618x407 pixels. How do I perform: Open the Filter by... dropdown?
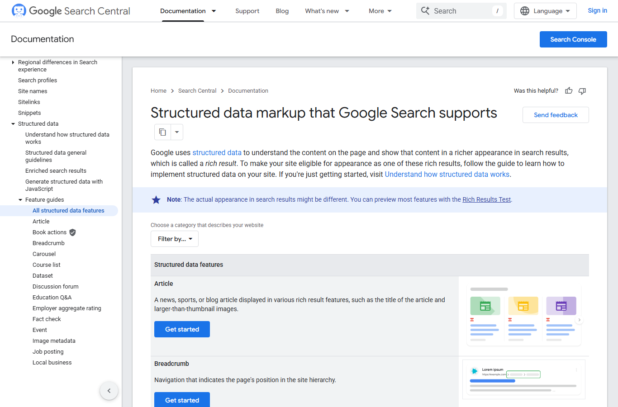[x=175, y=239]
